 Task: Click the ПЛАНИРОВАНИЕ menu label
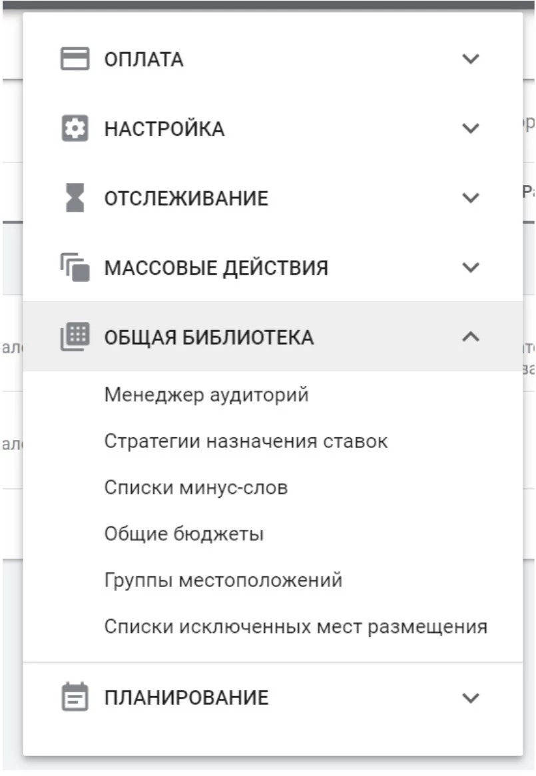186,697
